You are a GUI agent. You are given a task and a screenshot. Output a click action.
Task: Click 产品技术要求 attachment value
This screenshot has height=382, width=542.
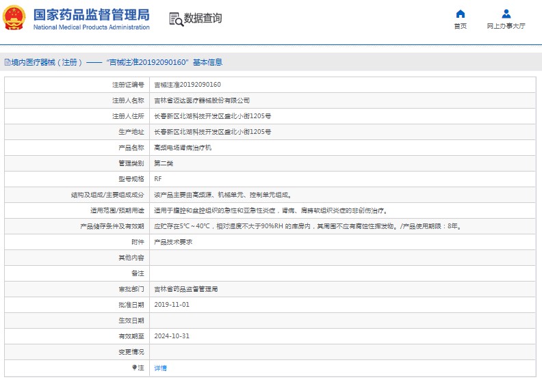pyautogui.click(x=173, y=242)
